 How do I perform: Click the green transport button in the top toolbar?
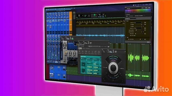(x=94, y=15)
